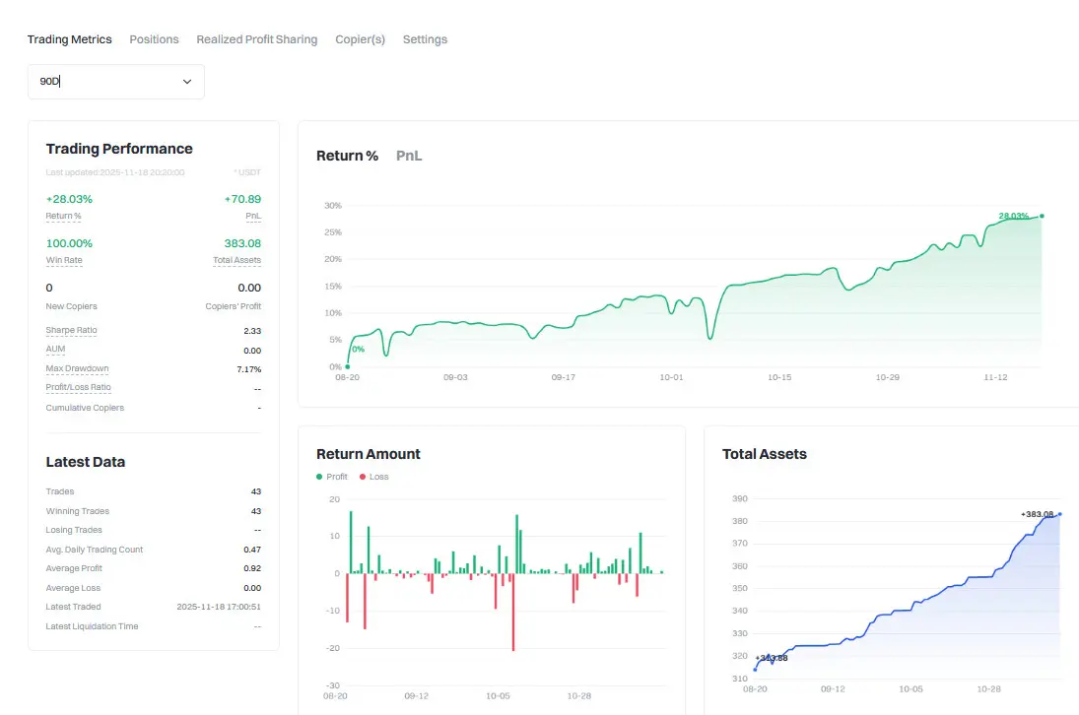The height and width of the screenshot is (715, 1079).
Task: Click the AUM underlined label
Action: pyautogui.click(x=56, y=349)
